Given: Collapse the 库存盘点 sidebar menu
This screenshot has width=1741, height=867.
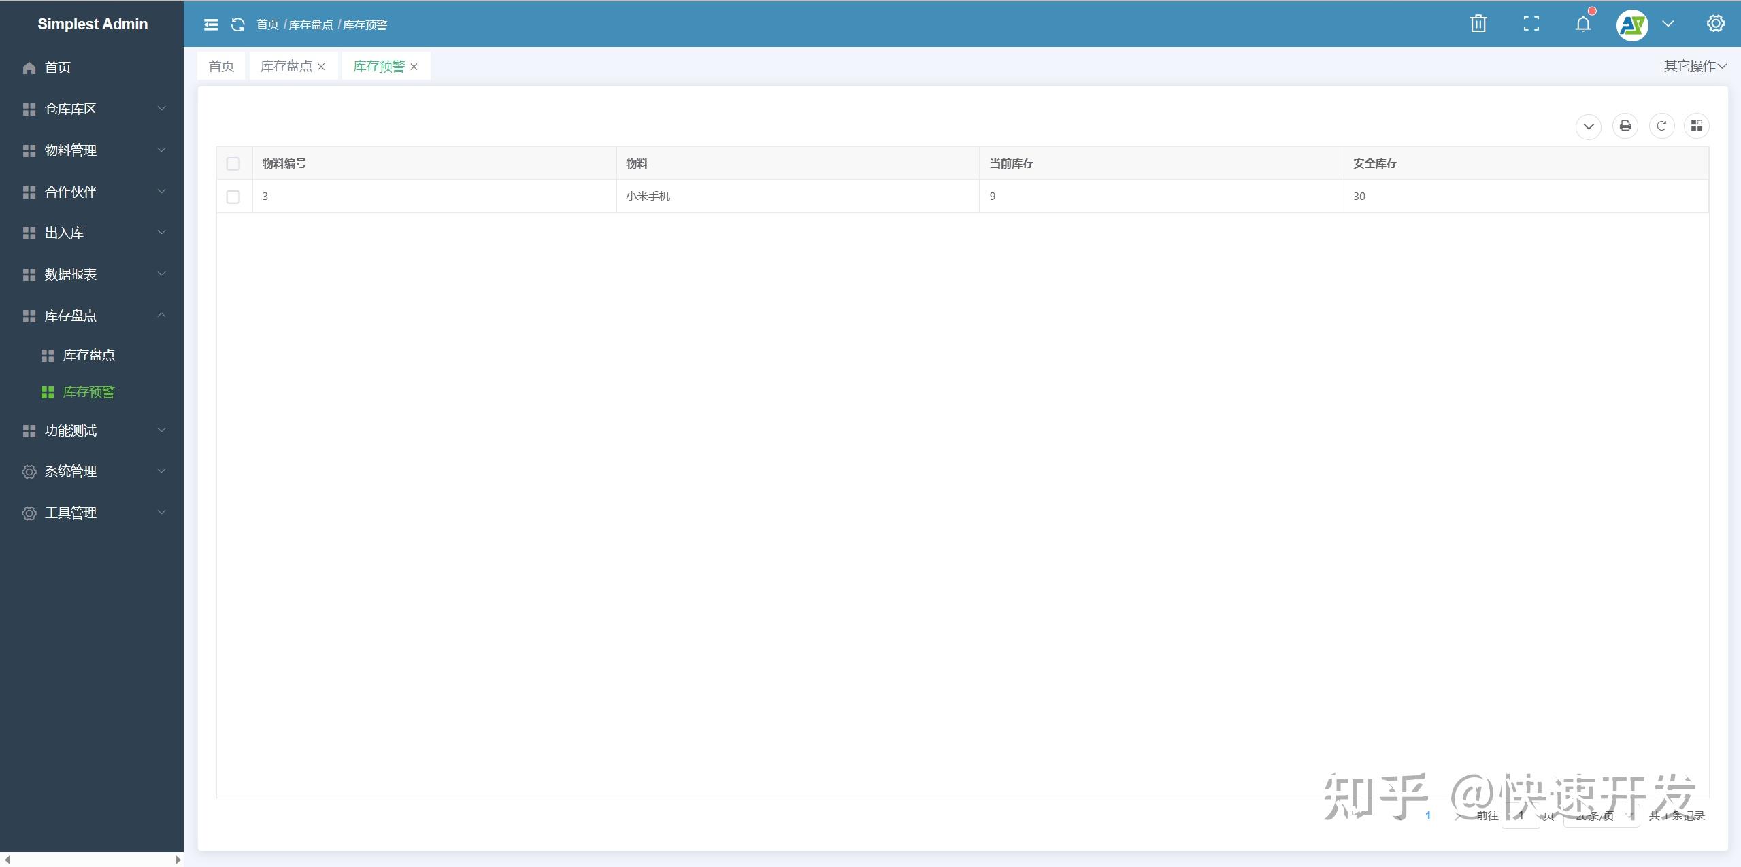Looking at the screenshot, I should [x=92, y=316].
